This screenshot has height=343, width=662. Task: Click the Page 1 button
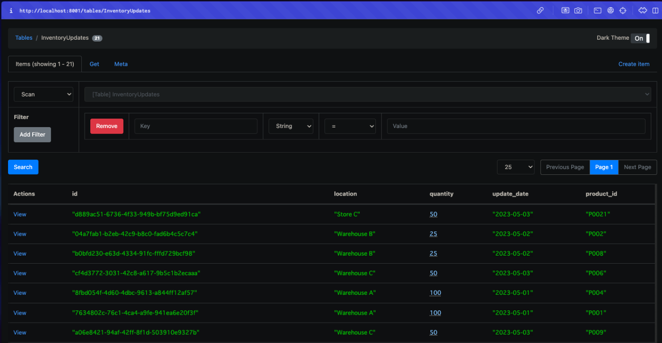pyautogui.click(x=604, y=167)
